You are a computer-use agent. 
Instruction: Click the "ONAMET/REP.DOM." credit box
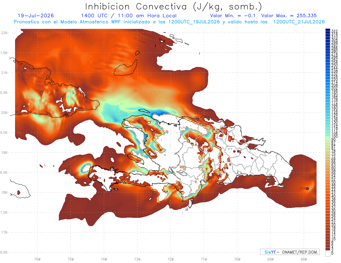(x=290, y=252)
